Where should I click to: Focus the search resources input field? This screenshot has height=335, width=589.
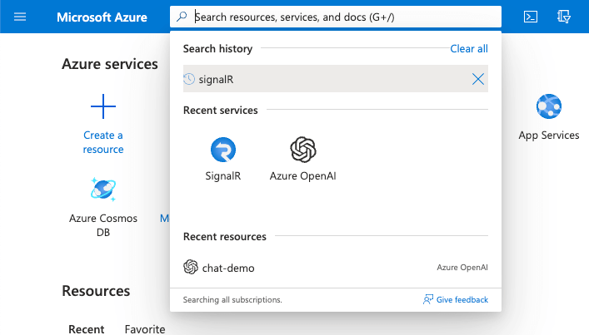coord(336,17)
